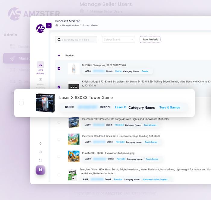Click the Search by ASIN / Title field
Viewport: 211px width, 200px height.
(76, 40)
